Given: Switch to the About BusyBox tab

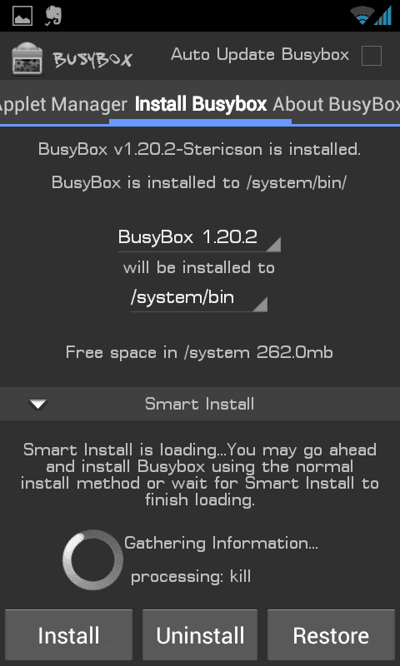Looking at the screenshot, I should tap(336, 104).
